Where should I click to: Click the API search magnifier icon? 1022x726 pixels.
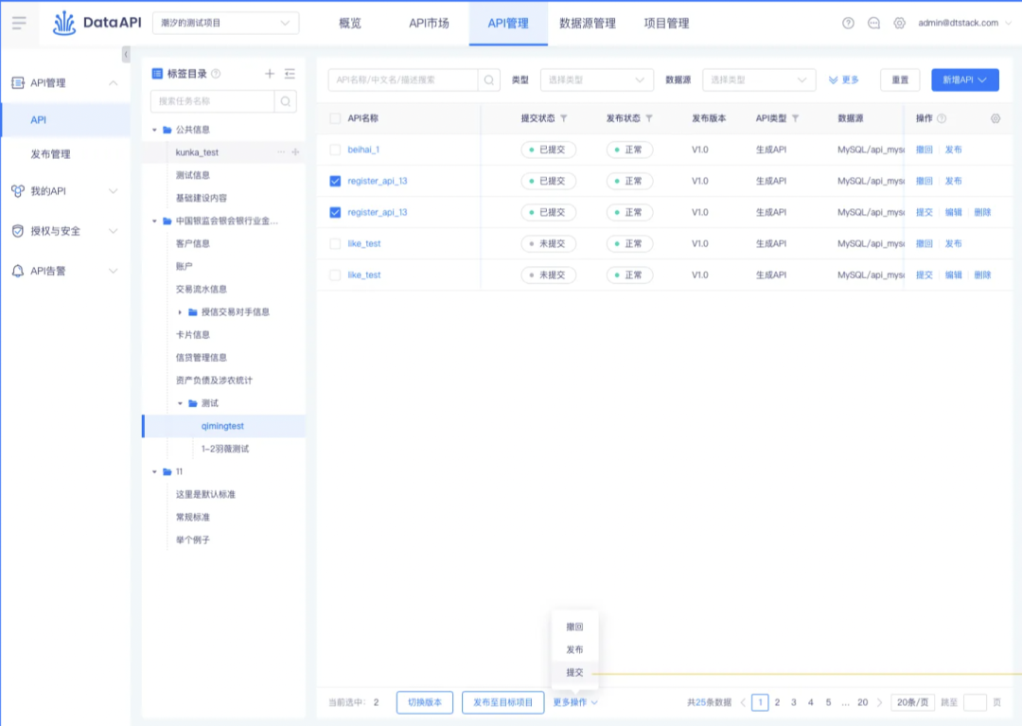[489, 80]
